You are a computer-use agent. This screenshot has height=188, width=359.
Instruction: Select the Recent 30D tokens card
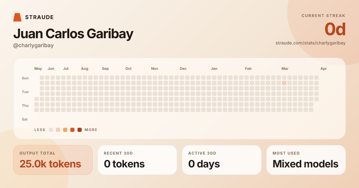[x=137, y=160]
